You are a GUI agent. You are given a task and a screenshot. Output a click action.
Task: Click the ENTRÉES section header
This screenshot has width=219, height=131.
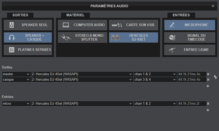tap(181, 15)
